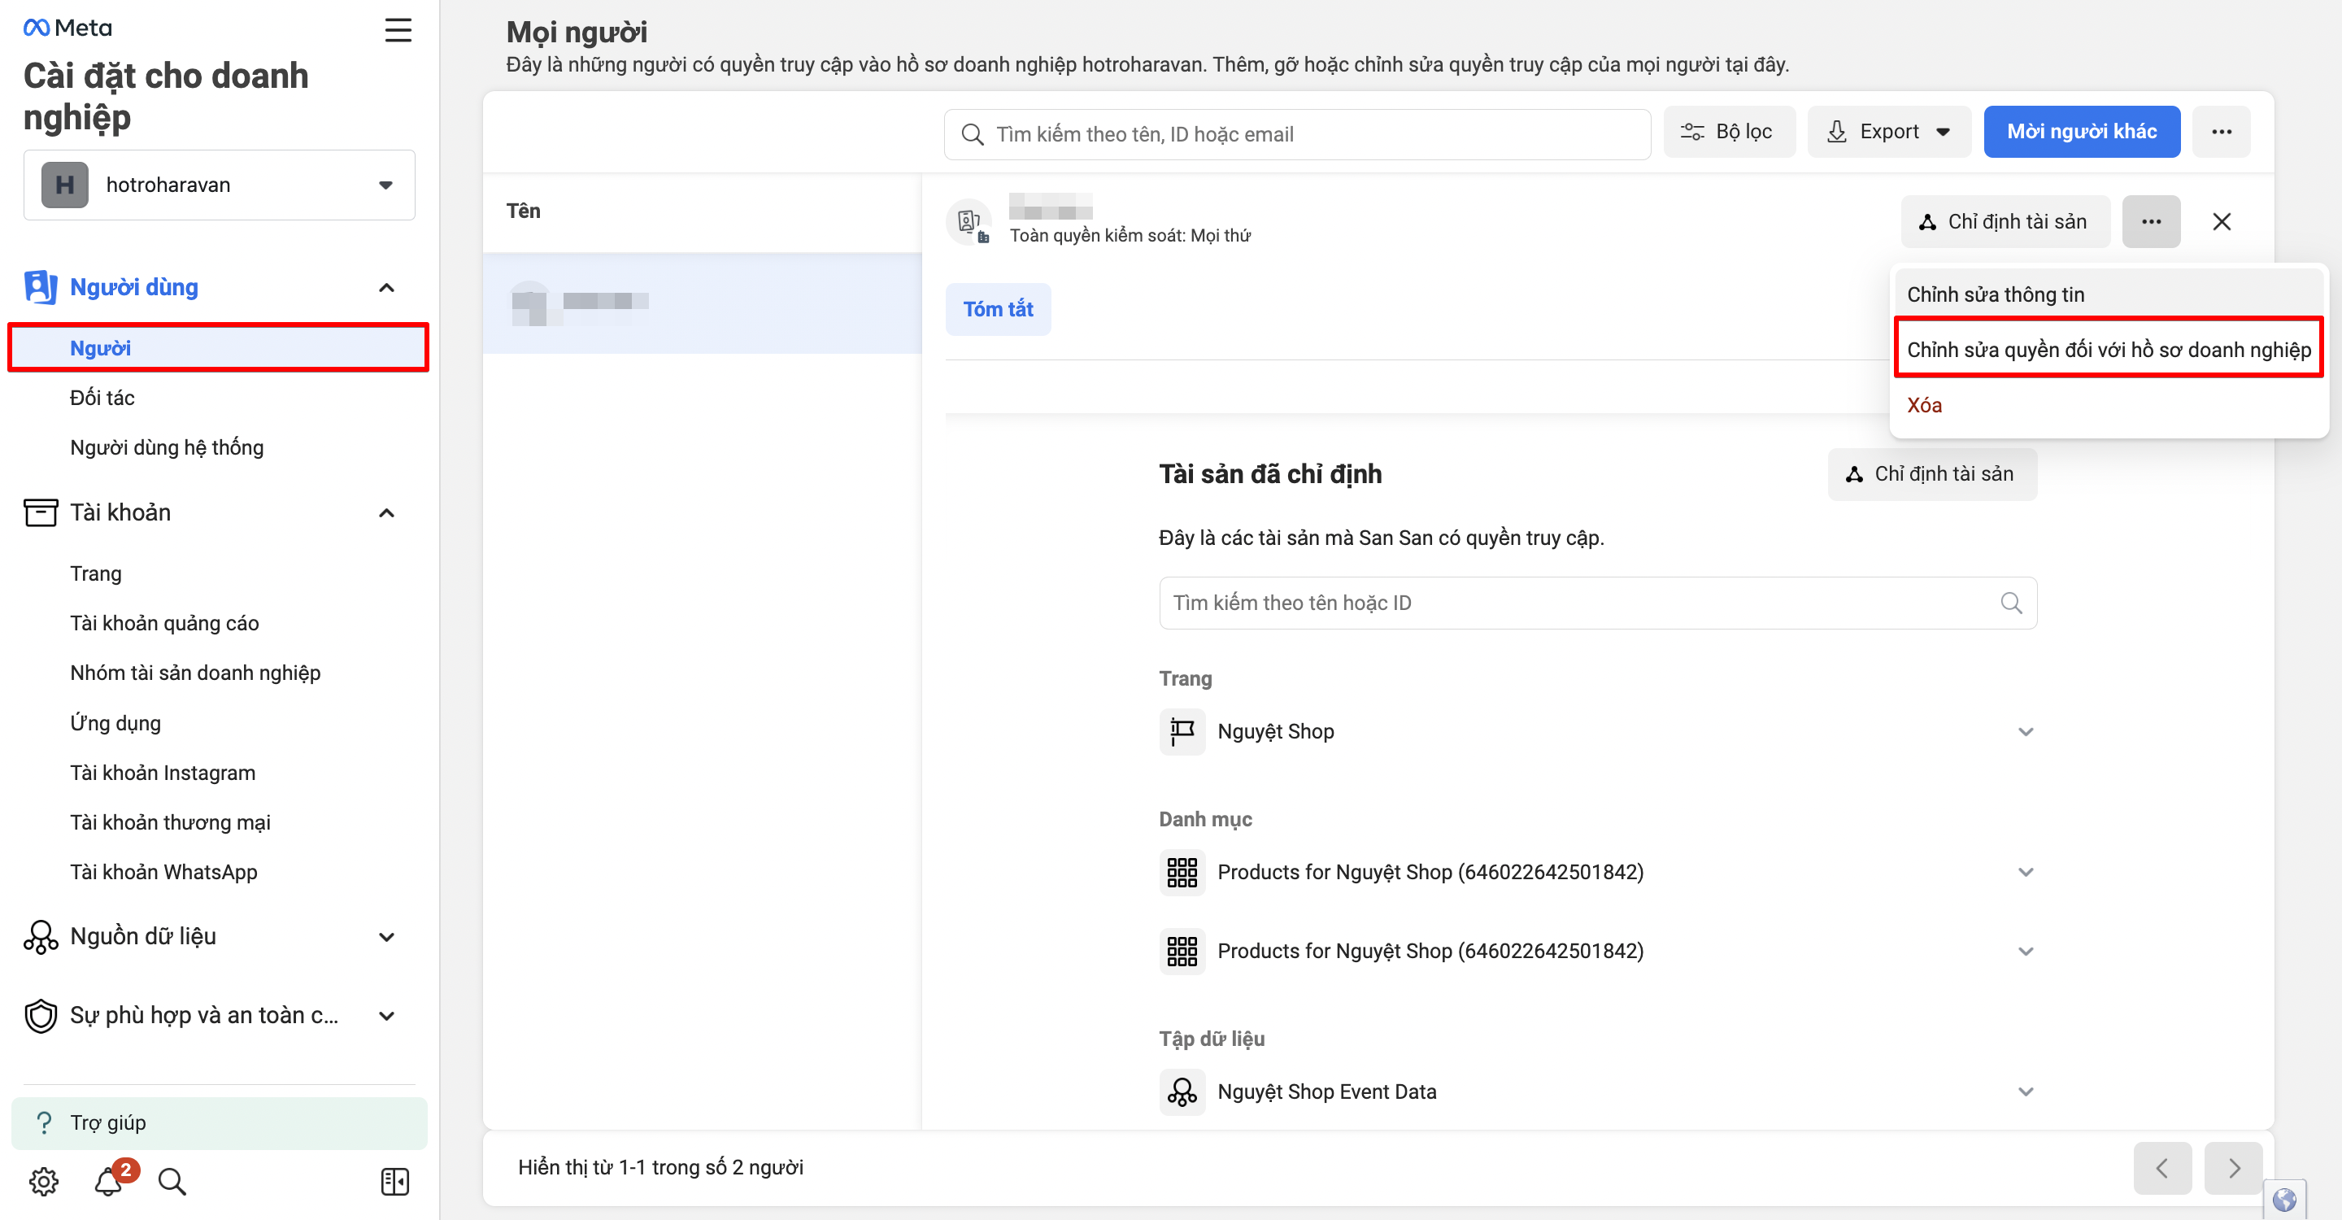Close the user detail panel with X

point(2220,222)
